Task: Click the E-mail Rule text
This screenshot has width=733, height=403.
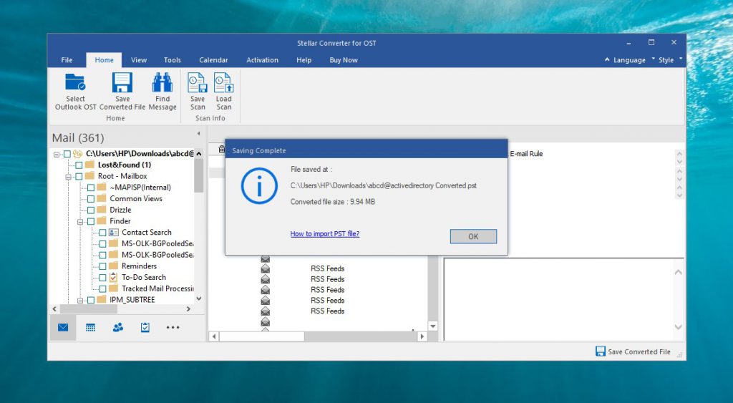Action: pos(526,154)
